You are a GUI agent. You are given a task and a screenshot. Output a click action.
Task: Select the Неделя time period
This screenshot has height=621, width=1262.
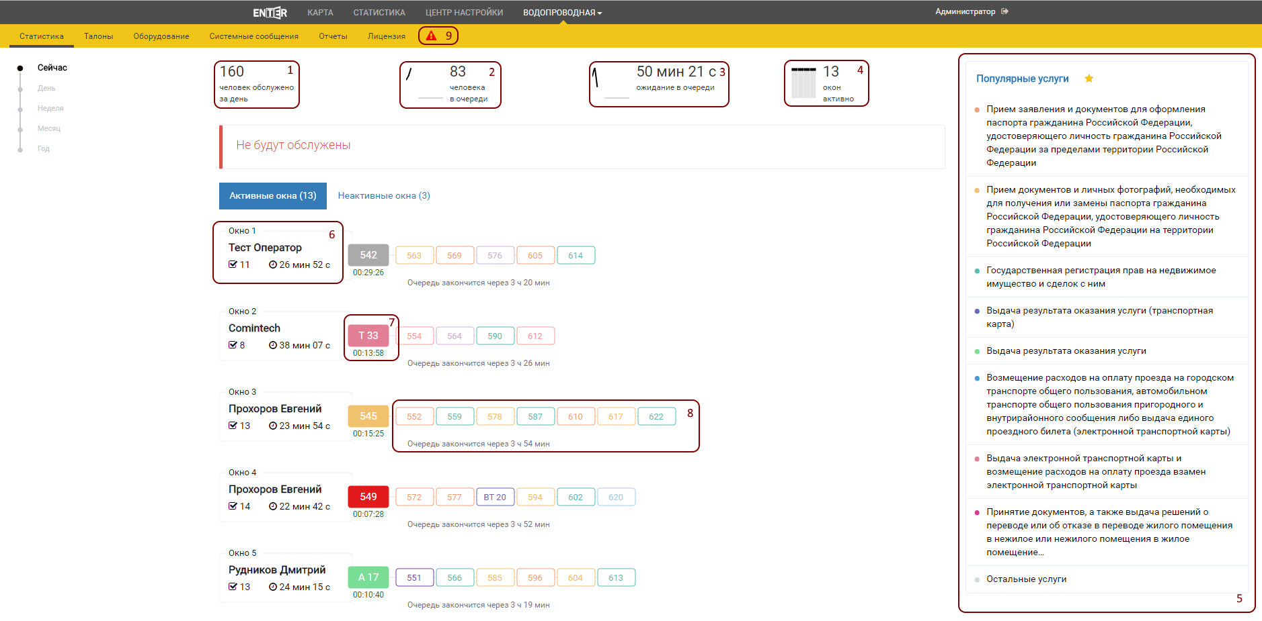click(50, 108)
